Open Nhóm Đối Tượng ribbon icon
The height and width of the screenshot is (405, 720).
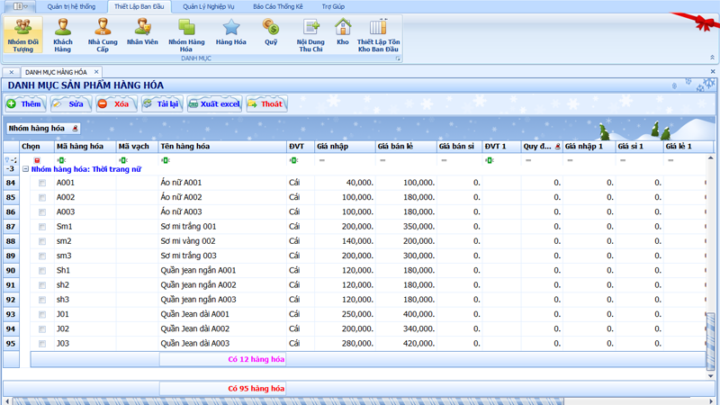[23, 35]
